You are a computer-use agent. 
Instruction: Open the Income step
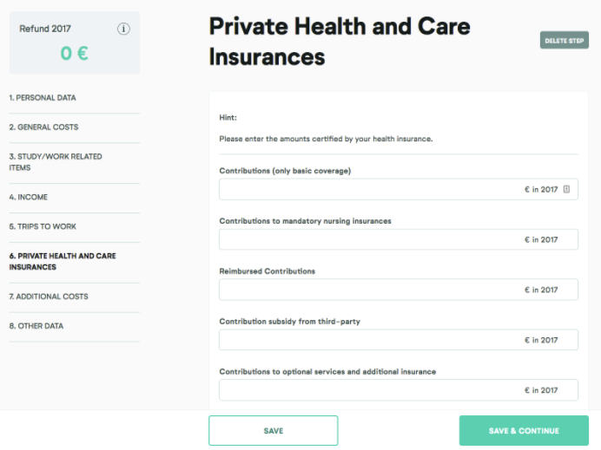coord(29,197)
